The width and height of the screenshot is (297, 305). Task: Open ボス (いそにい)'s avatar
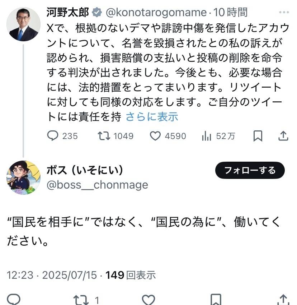pyautogui.click(x=24, y=177)
